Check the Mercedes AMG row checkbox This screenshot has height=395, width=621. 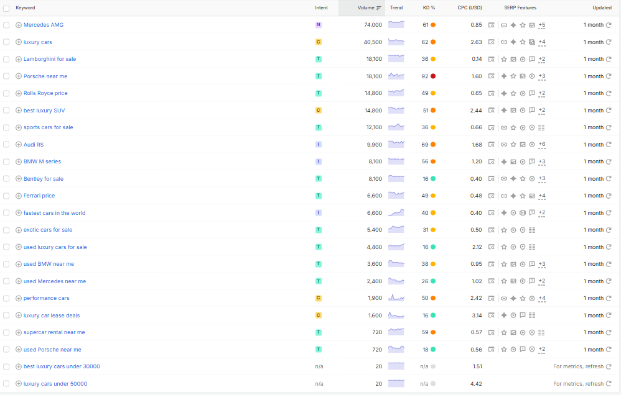pyautogui.click(x=6, y=25)
